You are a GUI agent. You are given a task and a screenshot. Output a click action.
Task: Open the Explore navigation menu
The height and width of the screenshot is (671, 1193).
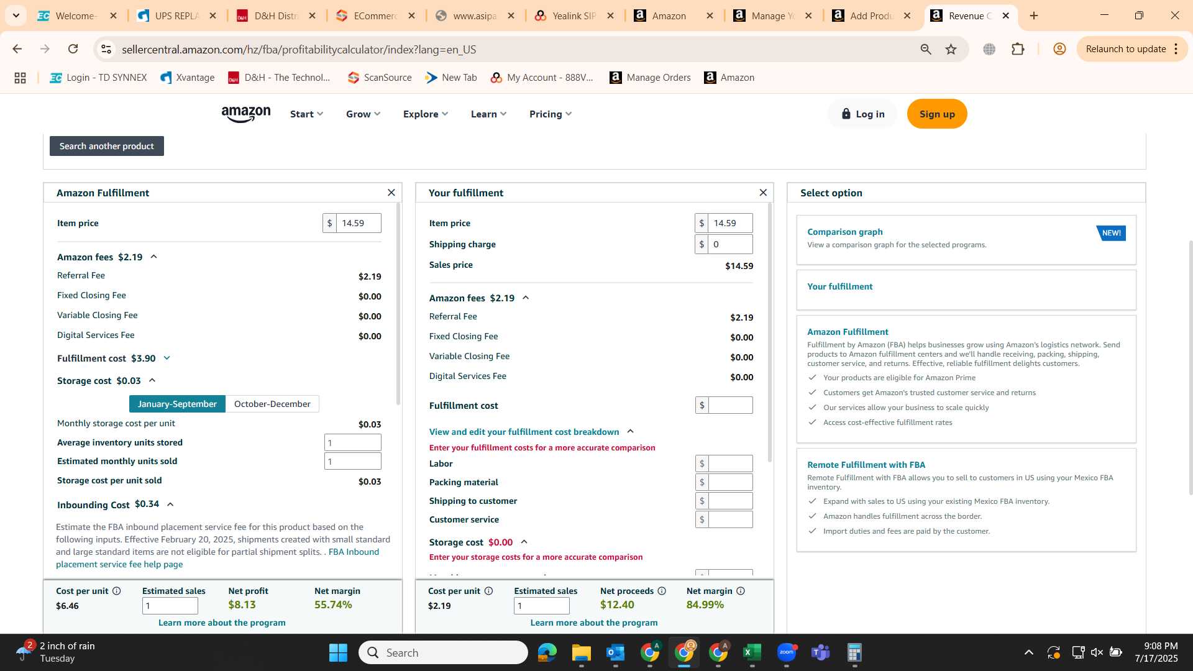425,114
